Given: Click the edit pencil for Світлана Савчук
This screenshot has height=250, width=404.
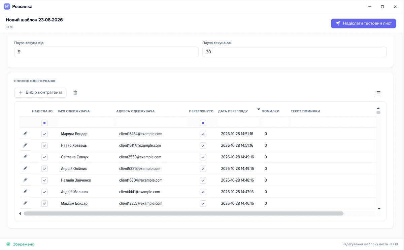Looking at the screenshot, I should pyautogui.click(x=25, y=157).
